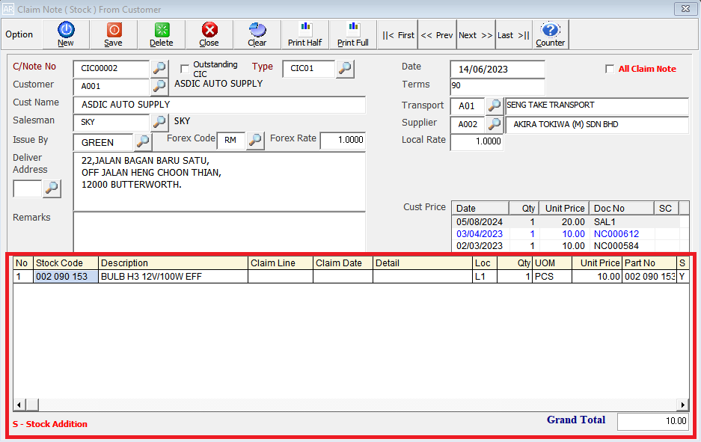The width and height of the screenshot is (701, 442).
Task: Click the Clear toolbar icon
Action: pos(257,34)
